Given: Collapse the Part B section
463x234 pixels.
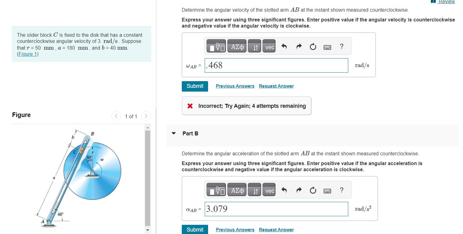Looking at the screenshot, I should point(174,133).
